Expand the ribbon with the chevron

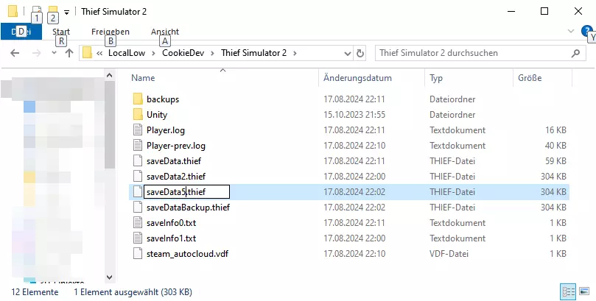[x=570, y=31]
